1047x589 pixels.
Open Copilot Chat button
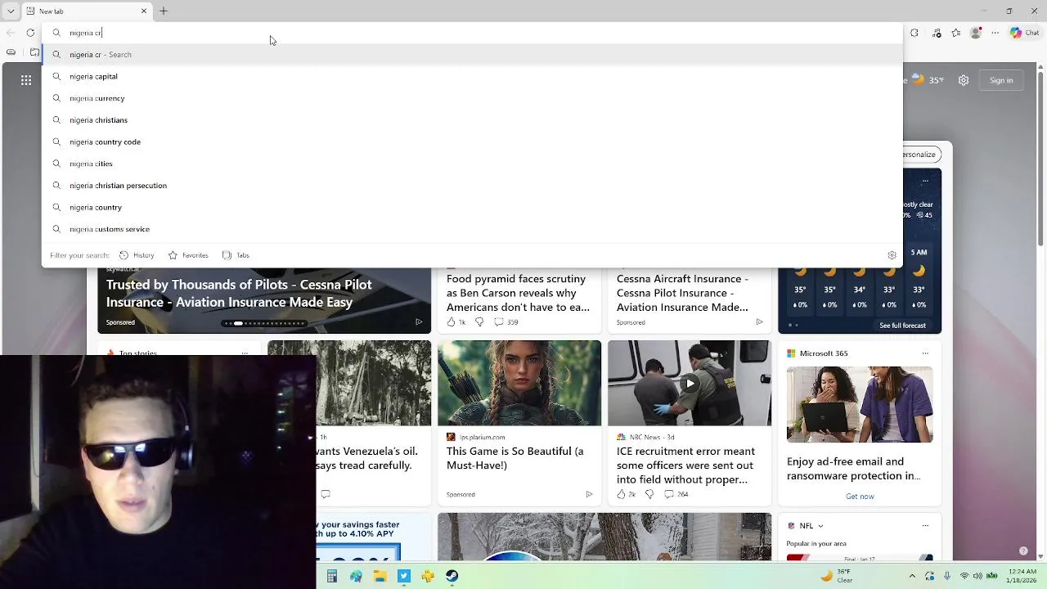point(1024,33)
